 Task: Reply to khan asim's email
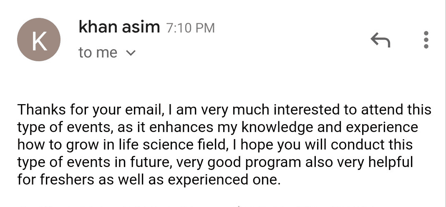380,40
